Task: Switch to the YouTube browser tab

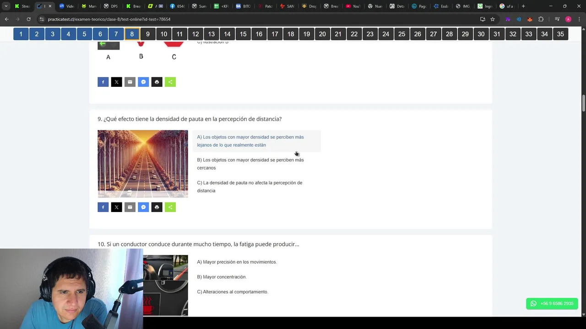Action: 353,6
